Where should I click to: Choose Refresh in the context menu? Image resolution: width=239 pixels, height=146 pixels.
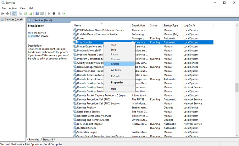(x=119, y=76)
